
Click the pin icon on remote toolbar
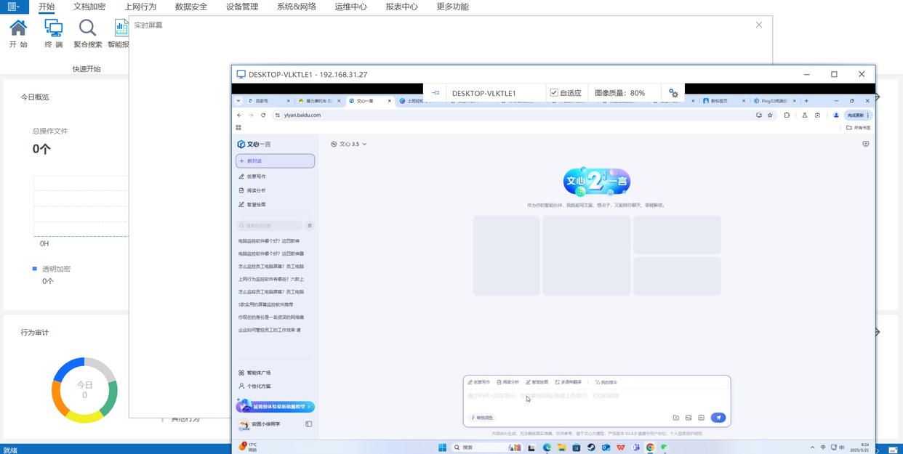point(435,93)
